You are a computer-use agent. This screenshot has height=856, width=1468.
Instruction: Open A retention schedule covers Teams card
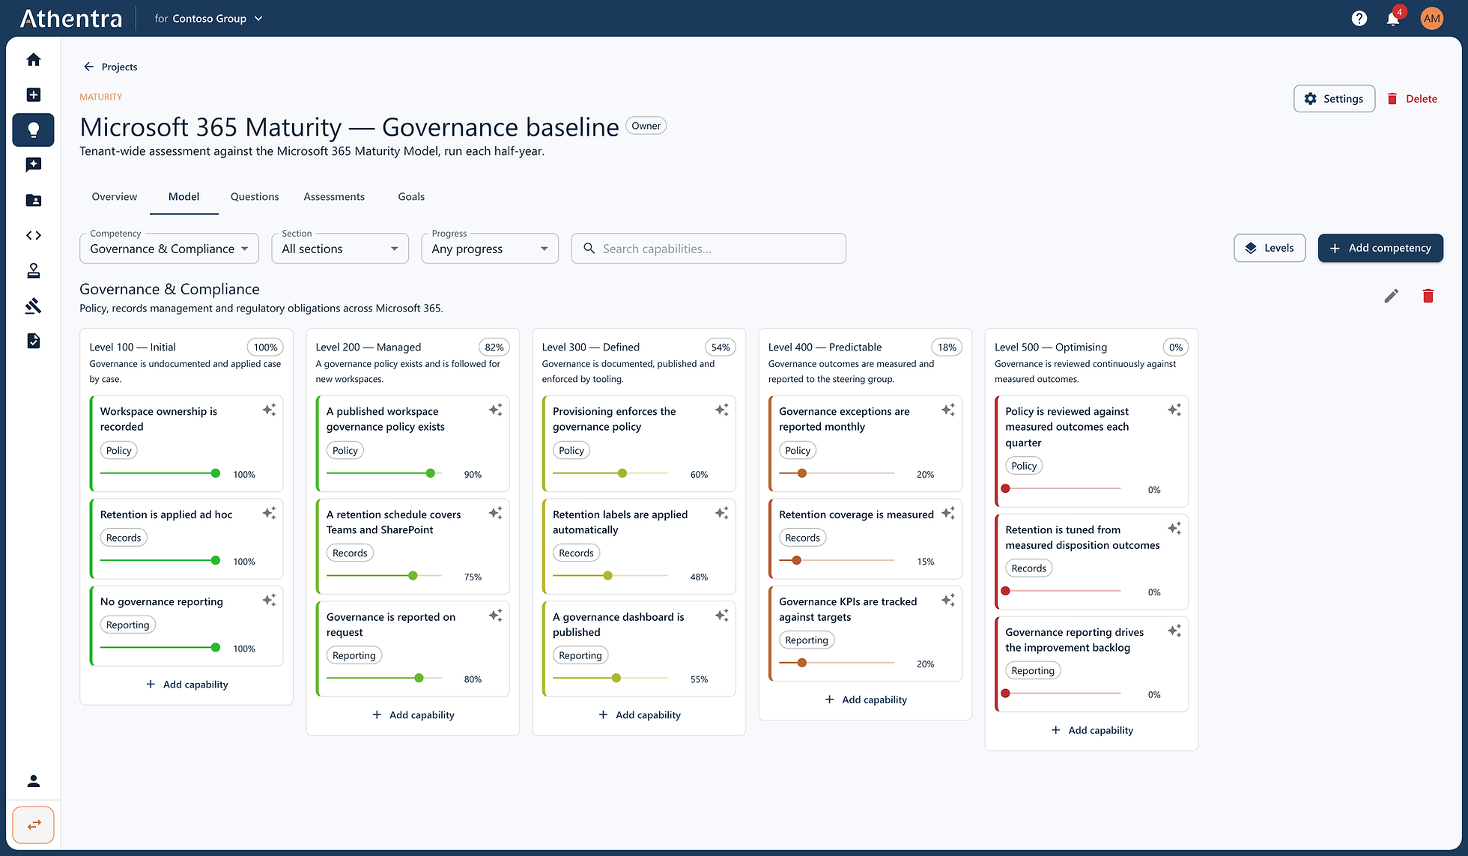pos(413,547)
